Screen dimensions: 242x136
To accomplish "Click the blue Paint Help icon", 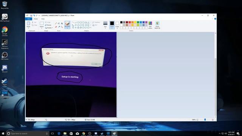I will 215,19.
